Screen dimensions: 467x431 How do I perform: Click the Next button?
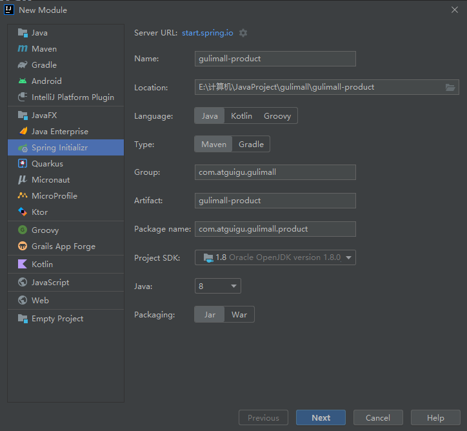(321, 417)
